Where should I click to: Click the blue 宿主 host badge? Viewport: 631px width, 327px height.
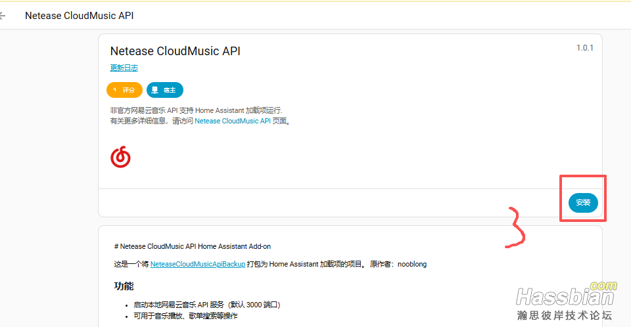164,90
